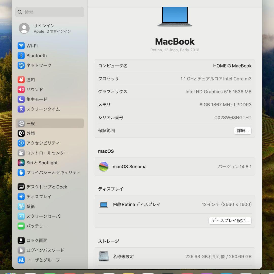The image size is (274, 274).
Task: Open デスクトップと Dock icon
Action: point(21,187)
